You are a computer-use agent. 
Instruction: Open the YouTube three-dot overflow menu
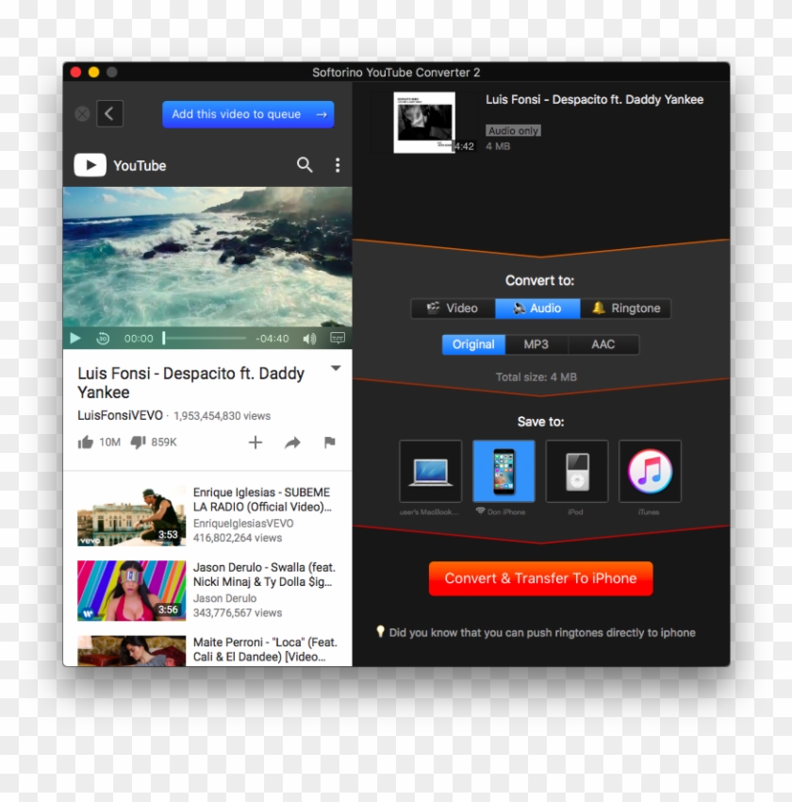pyautogui.click(x=337, y=165)
